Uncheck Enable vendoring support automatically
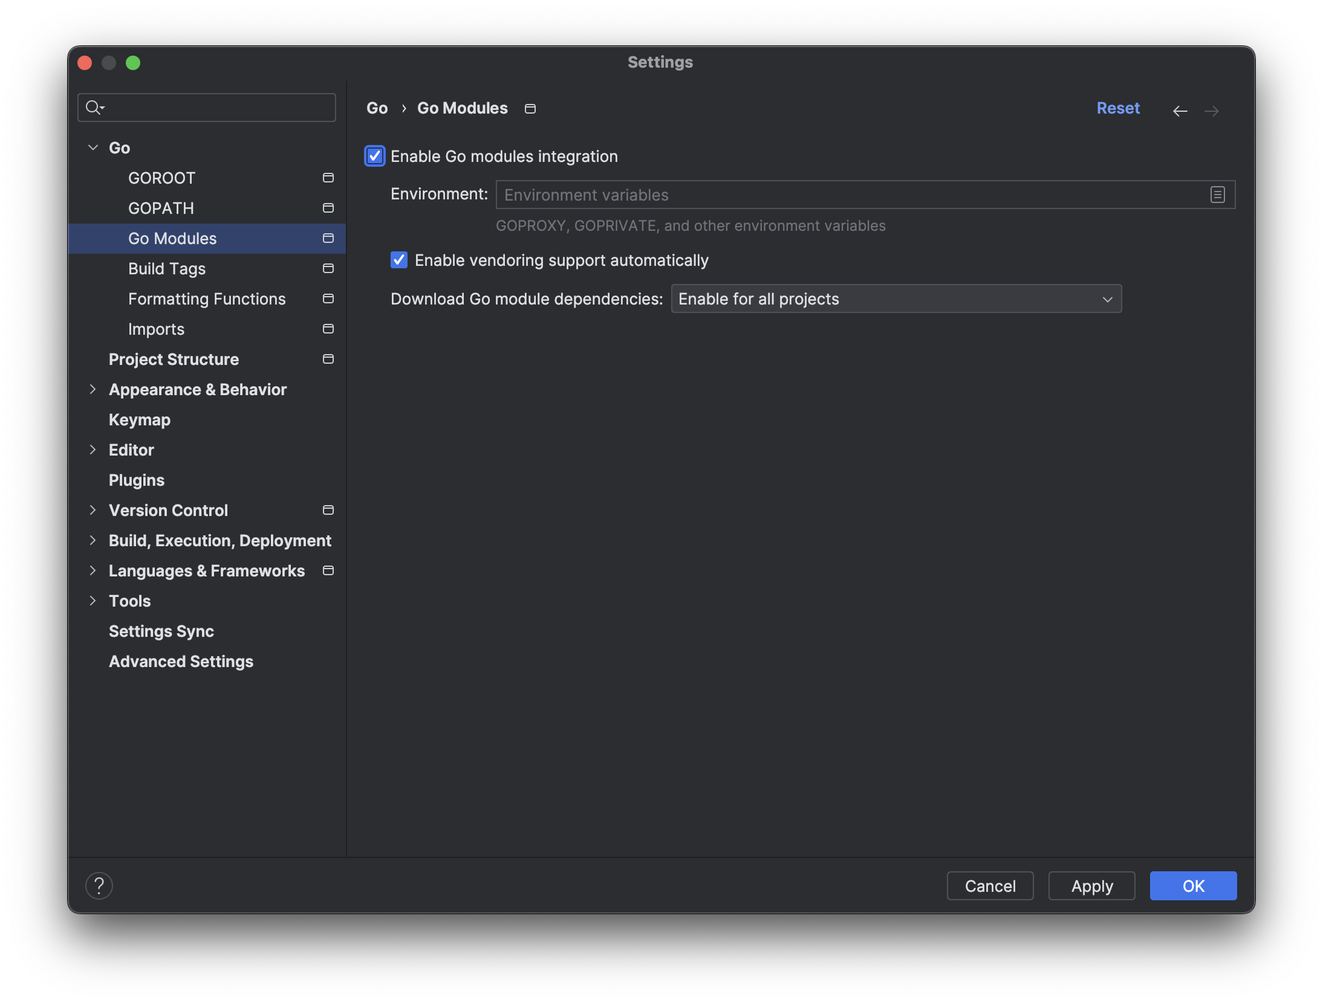This screenshot has height=1003, width=1323. [x=399, y=260]
